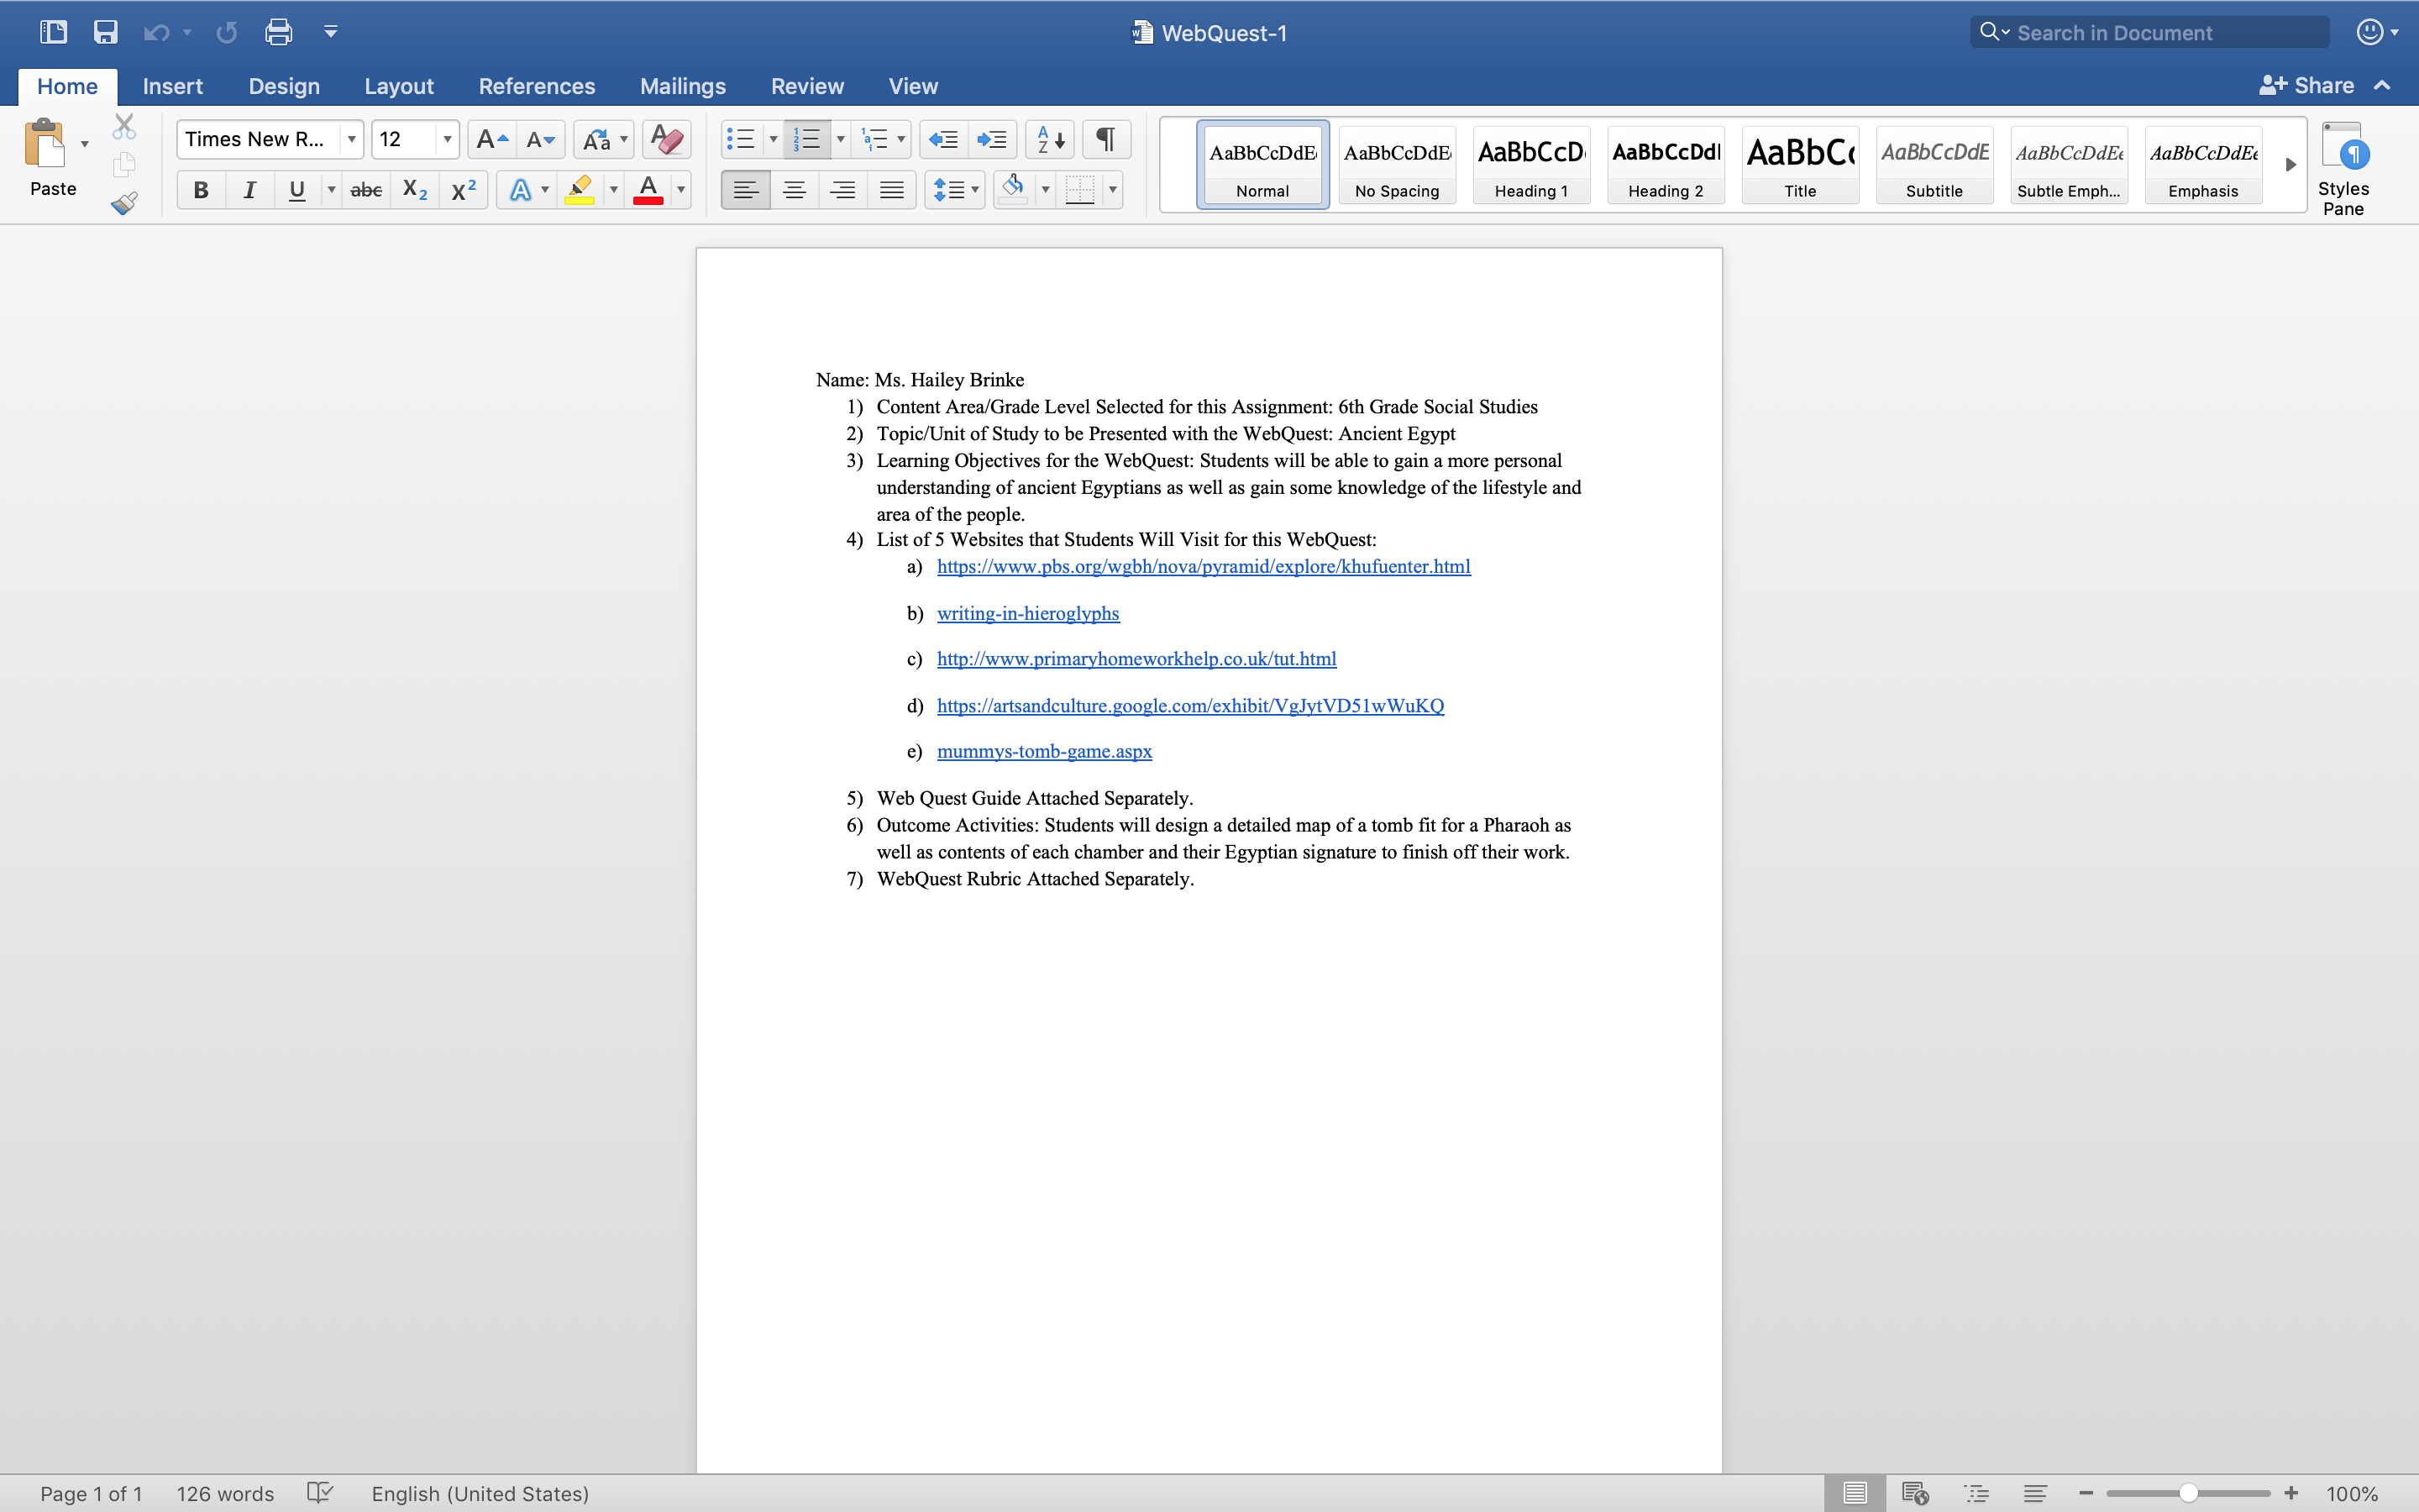Toggle show paragraph marks
Image resolution: width=2419 pixels, height=1512 pixels.
pos(1105,139)
